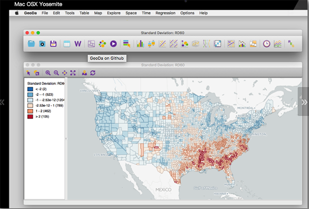This screenshot has height=209, width=309.
Task: Select the arrow selection tool in map window
Action: click(x=29, y=73)
